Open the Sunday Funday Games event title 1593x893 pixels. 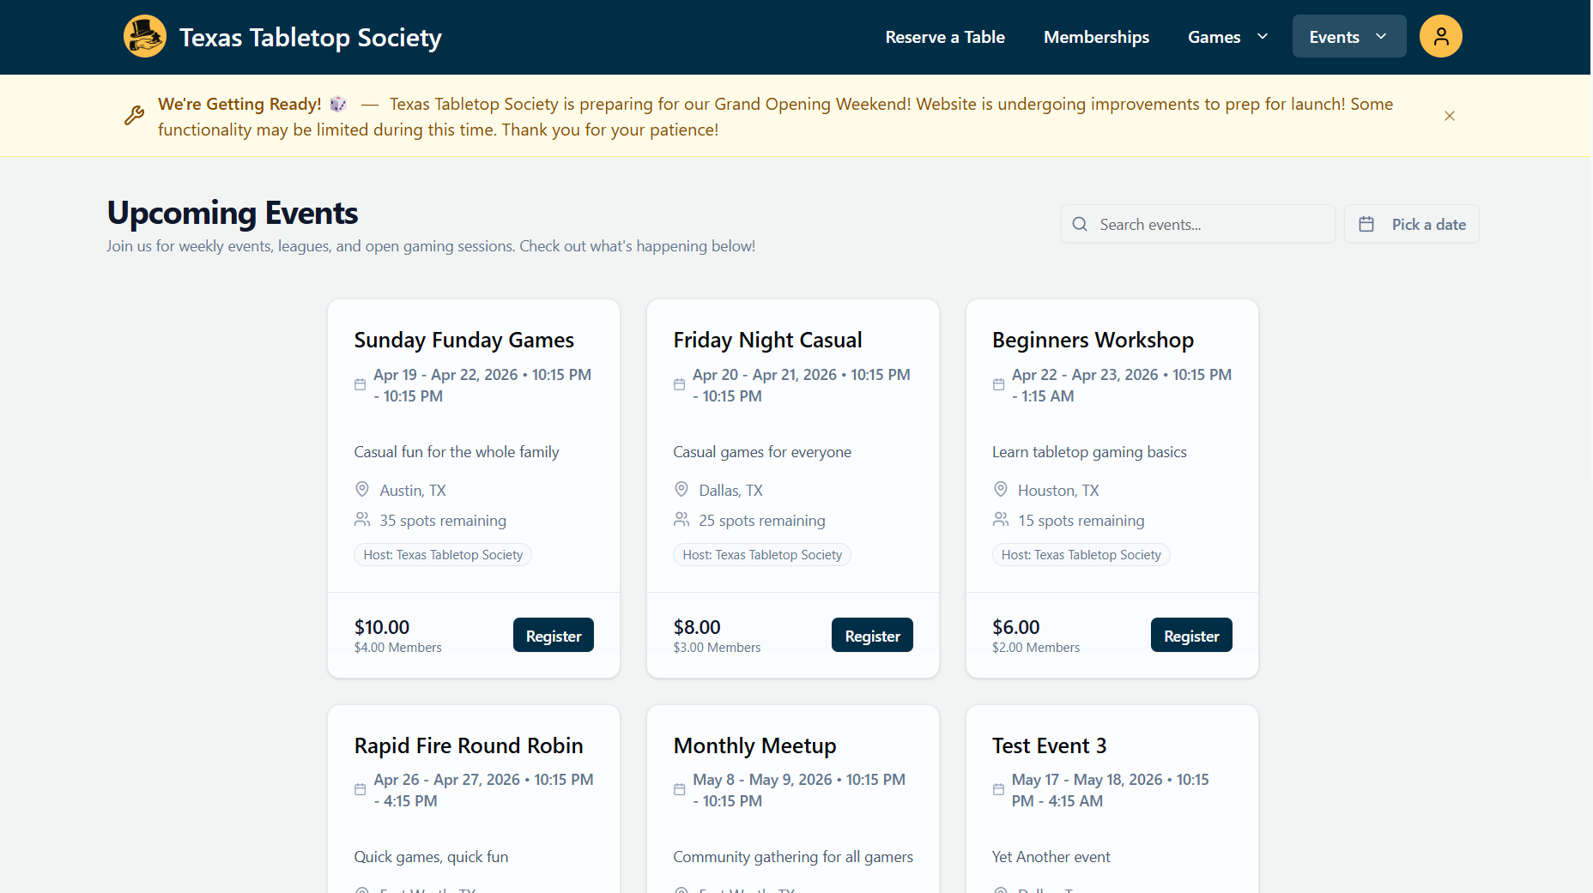464,340
